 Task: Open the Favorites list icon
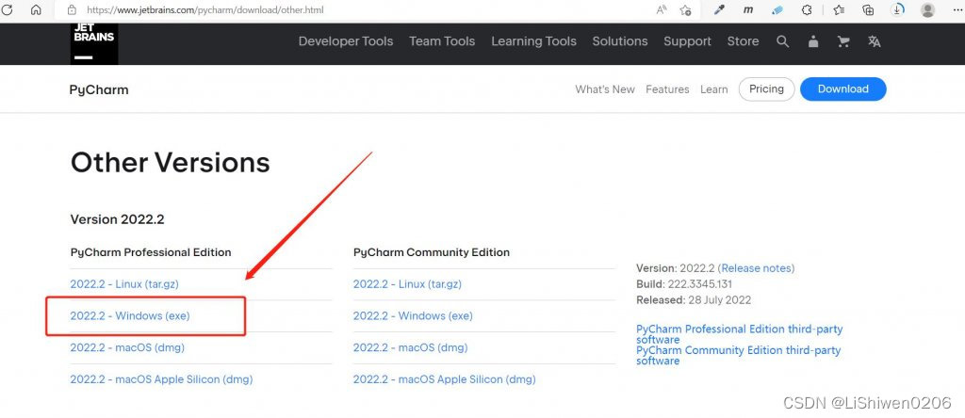point(838,9)
